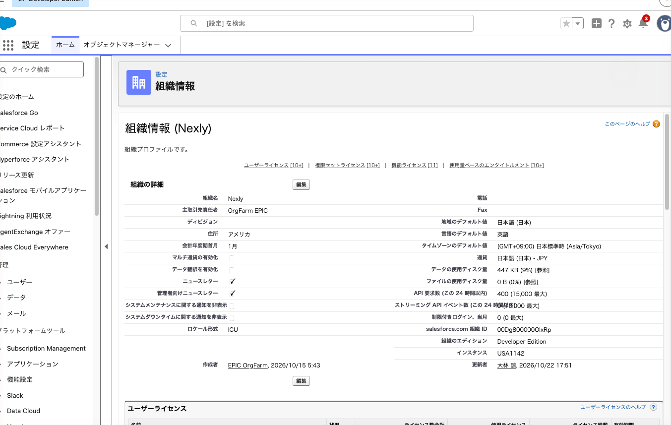This screenshot has width=671, height=425.
Task: Collapse the sidebar with the arrow handle
Action: coord(106,246)
